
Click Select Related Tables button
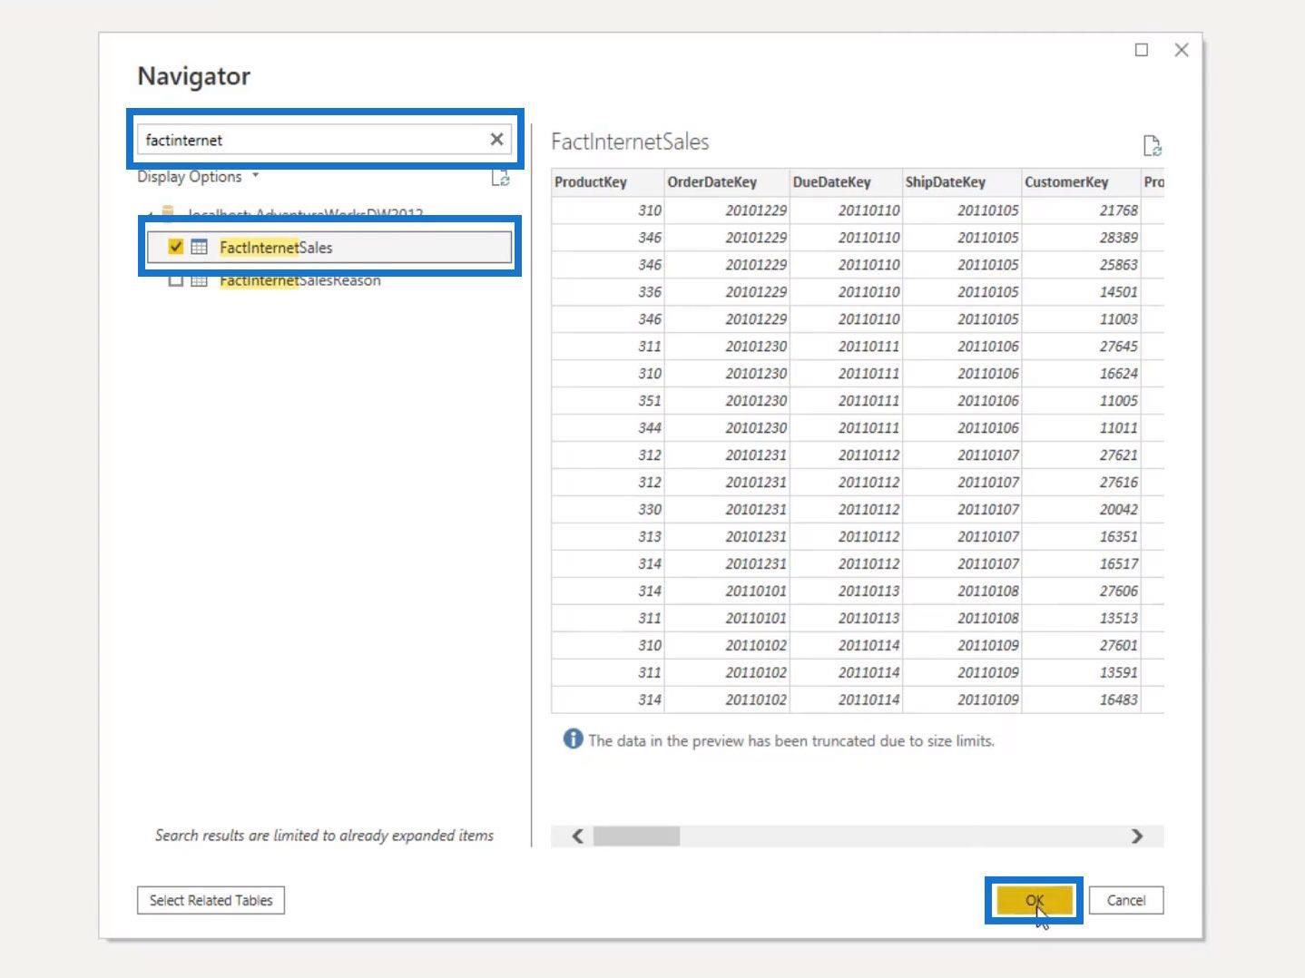211,900
